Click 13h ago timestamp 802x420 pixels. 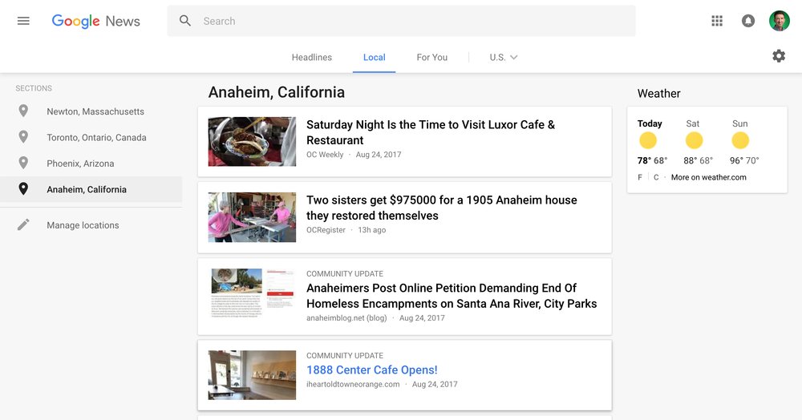[372, 230]
